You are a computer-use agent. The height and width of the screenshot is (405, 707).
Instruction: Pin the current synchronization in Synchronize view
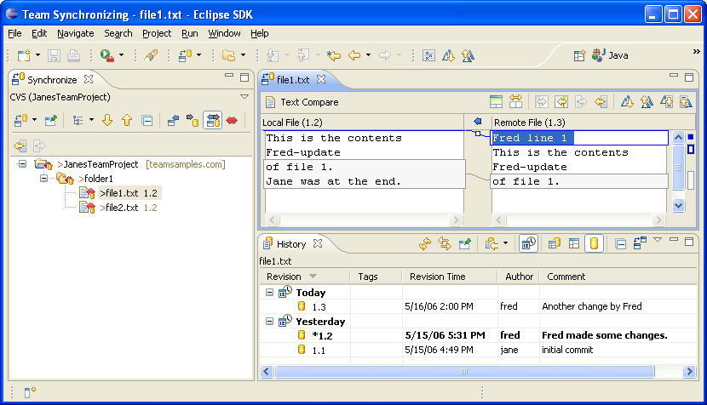tap(51, 120)
